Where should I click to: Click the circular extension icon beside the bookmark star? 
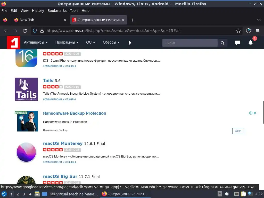click(x=249, y=31)
